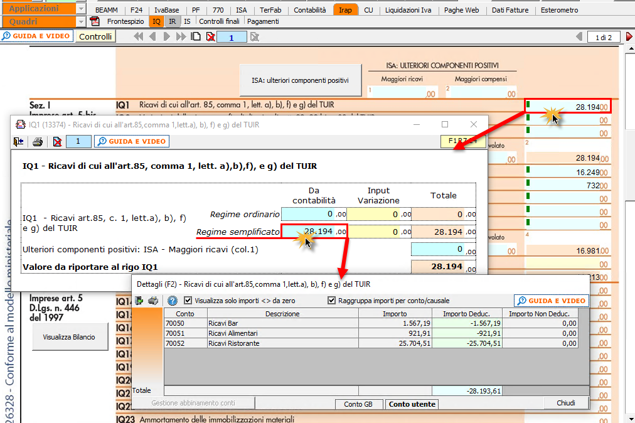Select the 'Ricavi Alimentari' row in Dettagli

[x=371, y=333]
